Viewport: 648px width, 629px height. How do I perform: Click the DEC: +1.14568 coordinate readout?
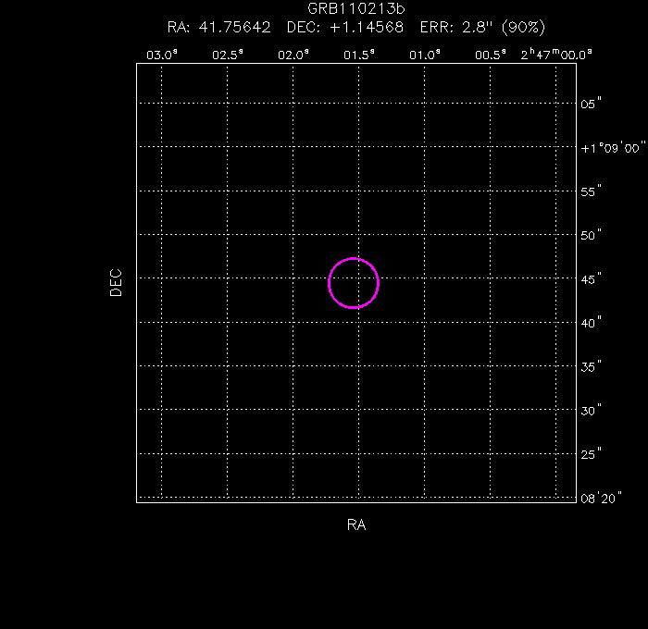tap(345, 27)
